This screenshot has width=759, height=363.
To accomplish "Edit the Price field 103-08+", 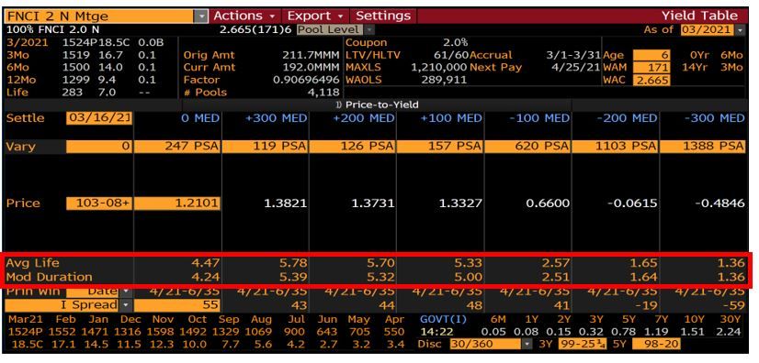I will pyautogui.click(x=99, y=203).
